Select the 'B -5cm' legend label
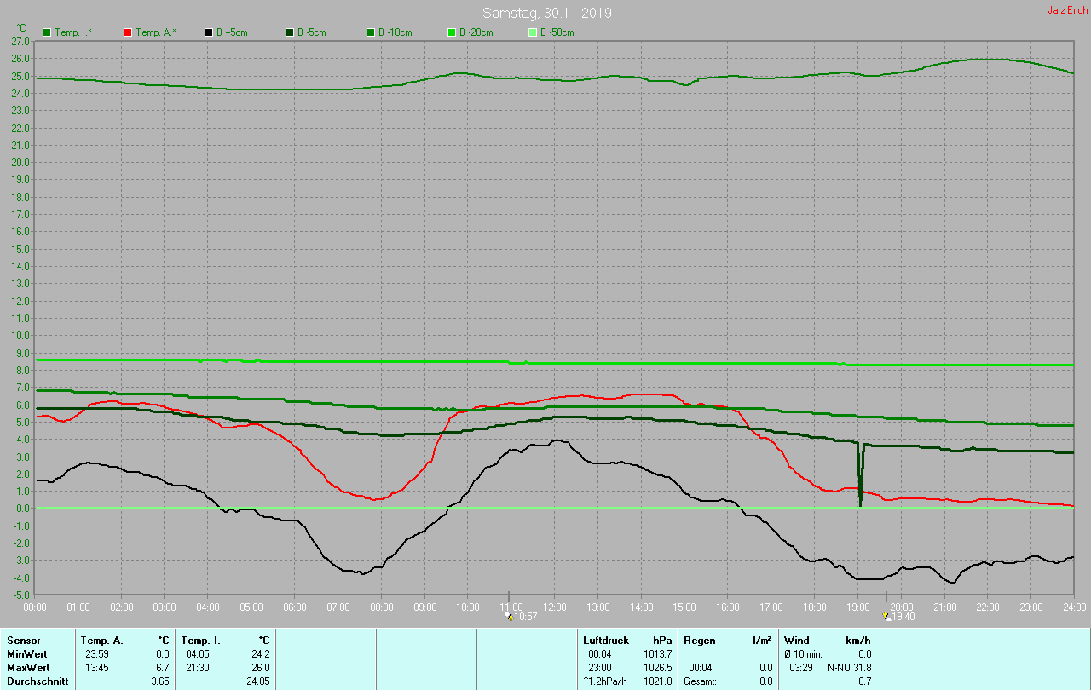 [312, 32]
